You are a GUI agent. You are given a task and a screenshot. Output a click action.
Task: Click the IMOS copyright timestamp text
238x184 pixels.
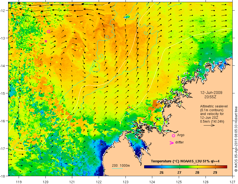click(x=236, y=139)
